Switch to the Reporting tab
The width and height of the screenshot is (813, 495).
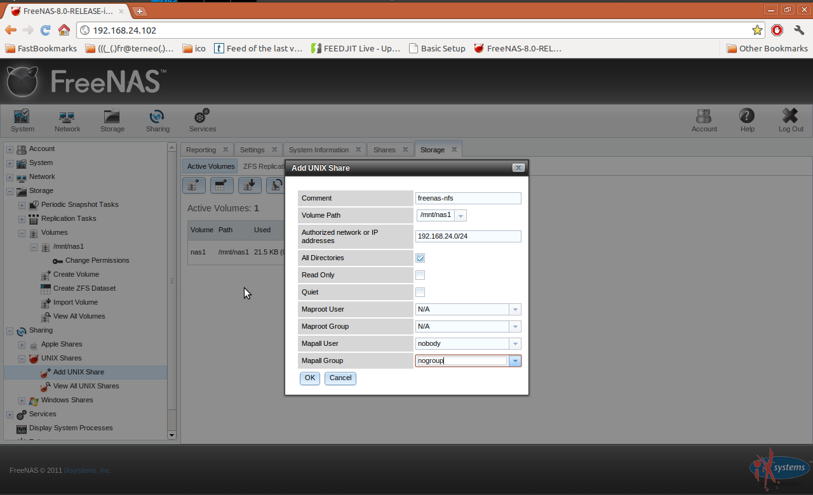point(201,149)
